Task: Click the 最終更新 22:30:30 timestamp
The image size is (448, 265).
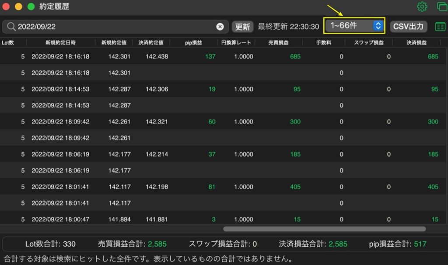Action: [x=288, y=27]
